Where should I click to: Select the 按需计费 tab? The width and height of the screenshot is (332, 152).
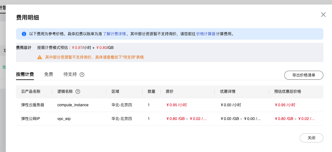(25, 75)
